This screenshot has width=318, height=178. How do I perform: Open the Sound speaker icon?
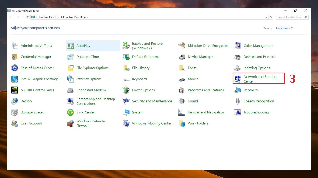point(182,101)
